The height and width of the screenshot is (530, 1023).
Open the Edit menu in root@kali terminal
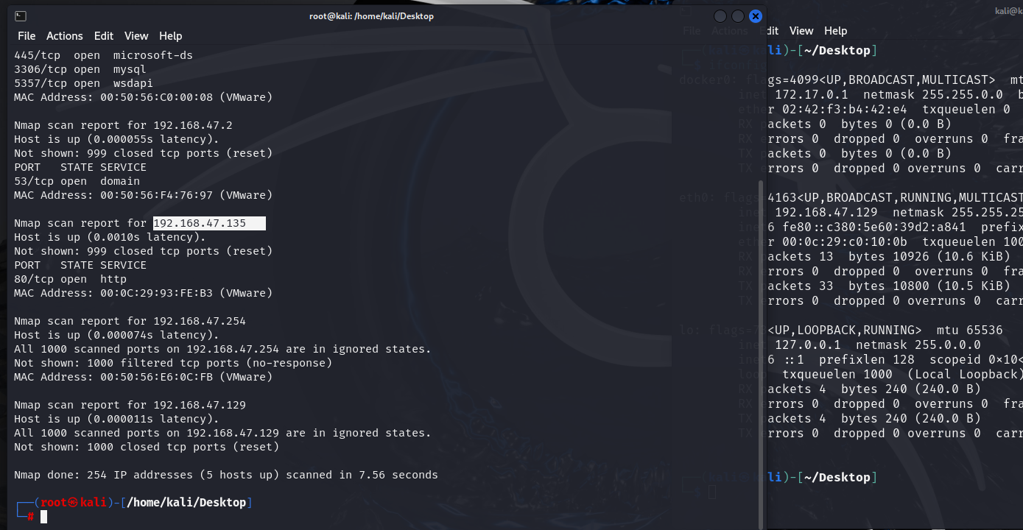click(104, 36)
